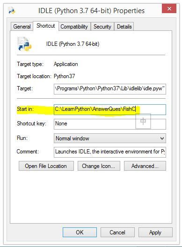Click in the Target path field

(x=110, y=89)
